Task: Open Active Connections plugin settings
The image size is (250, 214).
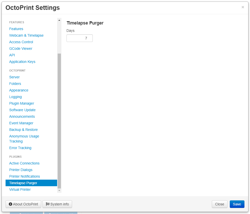Action: 24,163
